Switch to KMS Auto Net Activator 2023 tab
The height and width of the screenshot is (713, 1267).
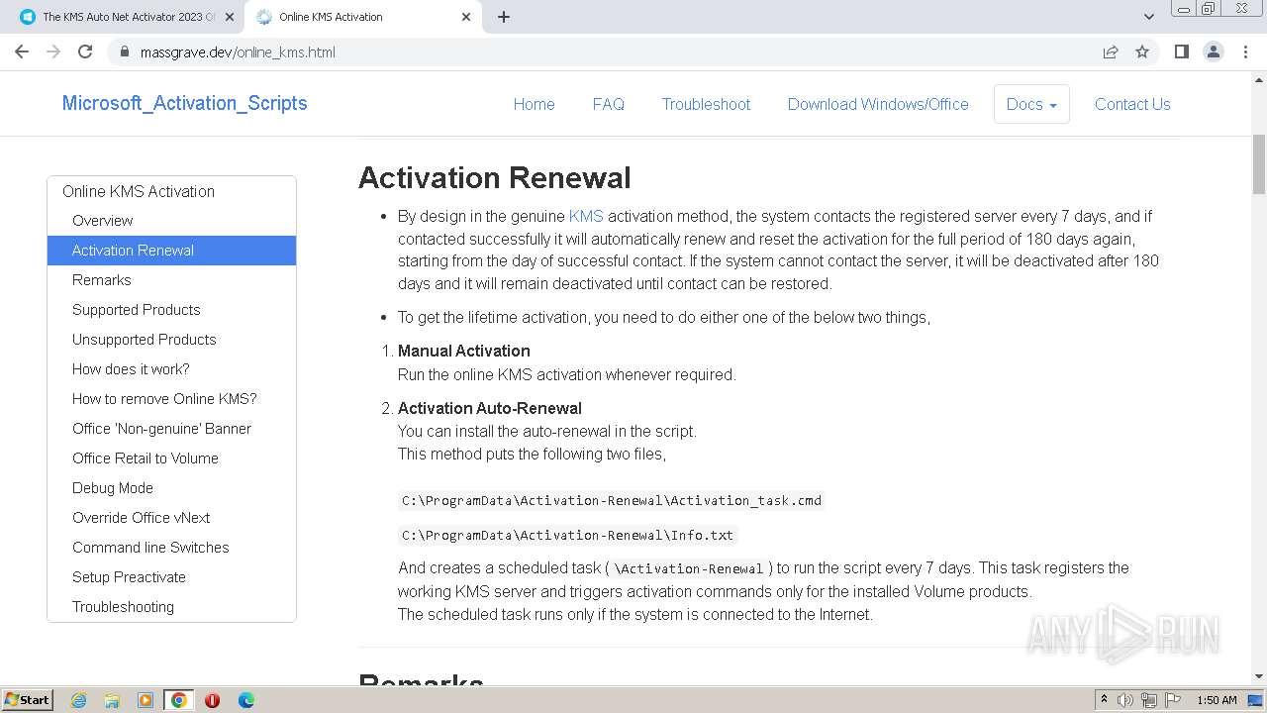[127, 17]
